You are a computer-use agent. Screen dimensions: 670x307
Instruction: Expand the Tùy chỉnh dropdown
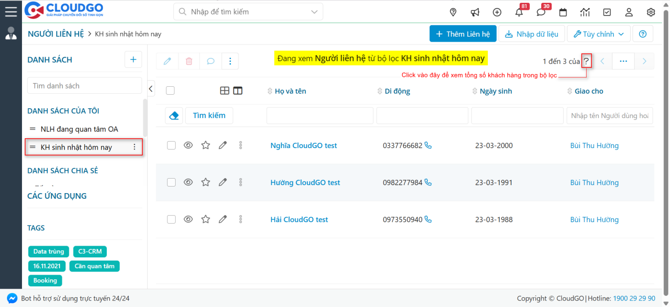pyautogui.click(x=598, y=34)
